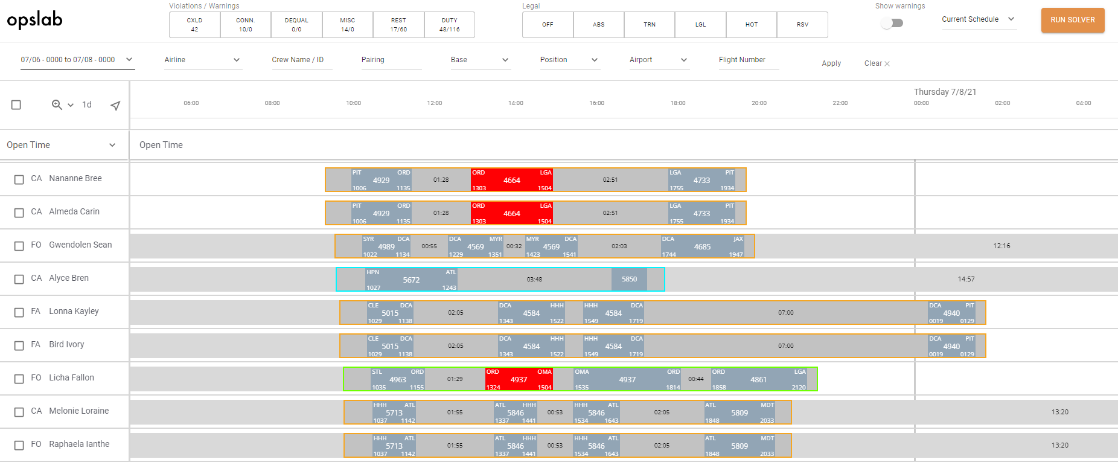The width and height of the screenshot is (1118, 462).
Task: Open the Airline filter dropdown
Action: coord(203,60)
